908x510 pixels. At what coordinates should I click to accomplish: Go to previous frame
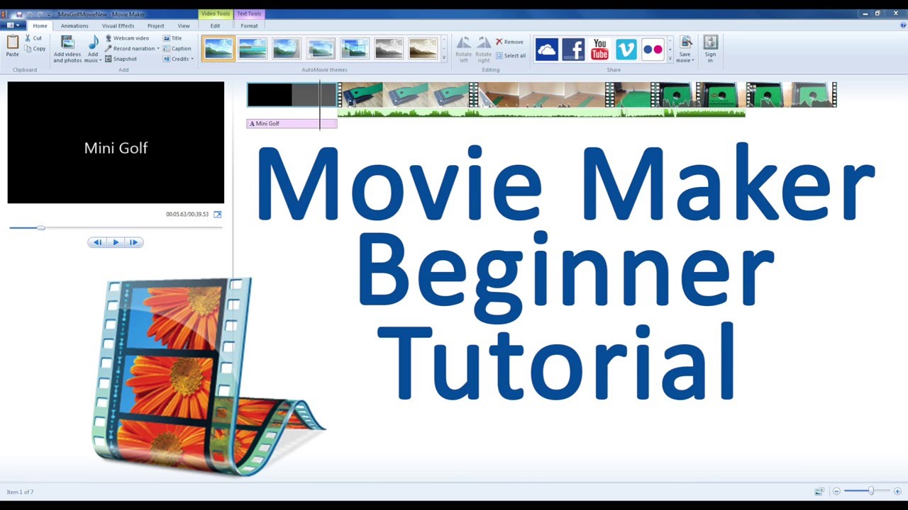tap(97, 242)
